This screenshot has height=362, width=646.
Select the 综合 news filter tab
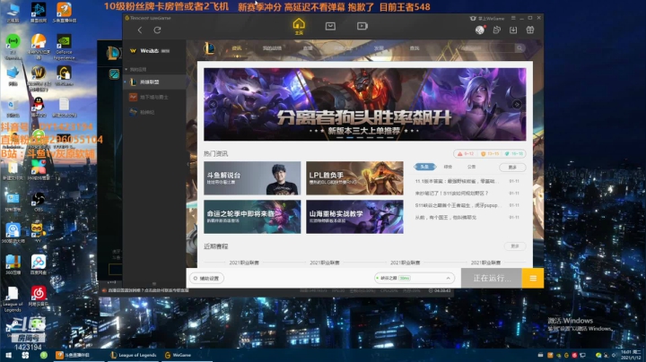pyautogui.click(x=448, y=167)
